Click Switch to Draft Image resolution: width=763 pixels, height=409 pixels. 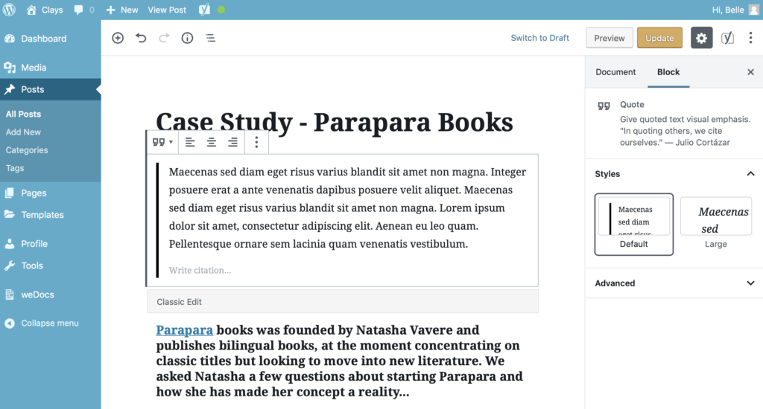click(x=539, y=38)
